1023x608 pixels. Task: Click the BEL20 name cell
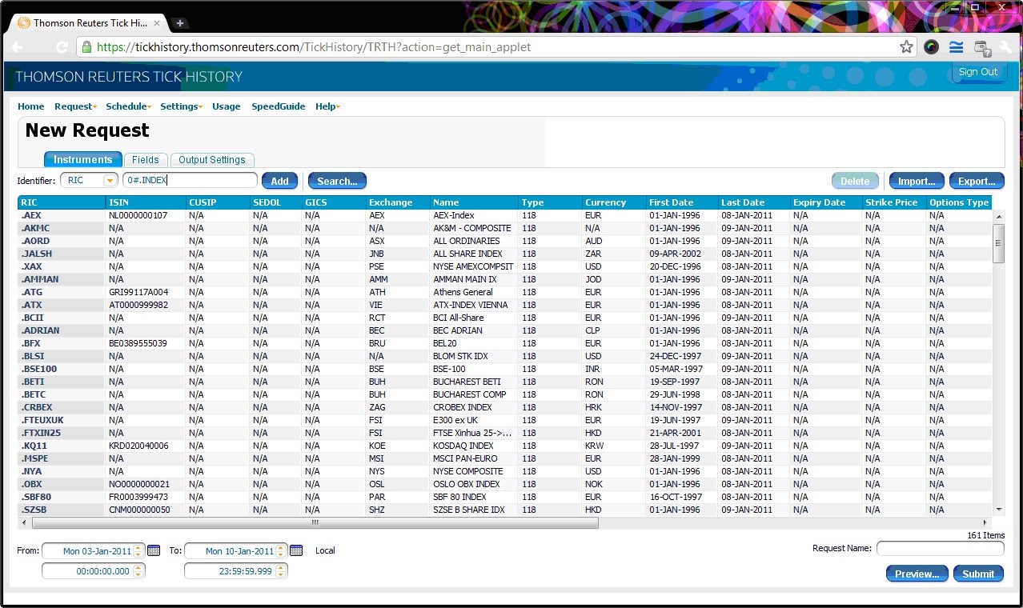pyautogui.click(x=474, y=343)
